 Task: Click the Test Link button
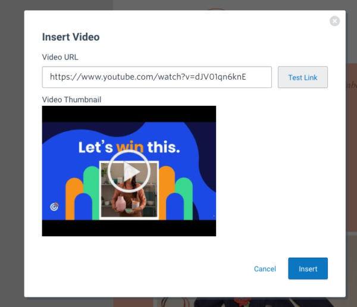click(x=303, y=77)
